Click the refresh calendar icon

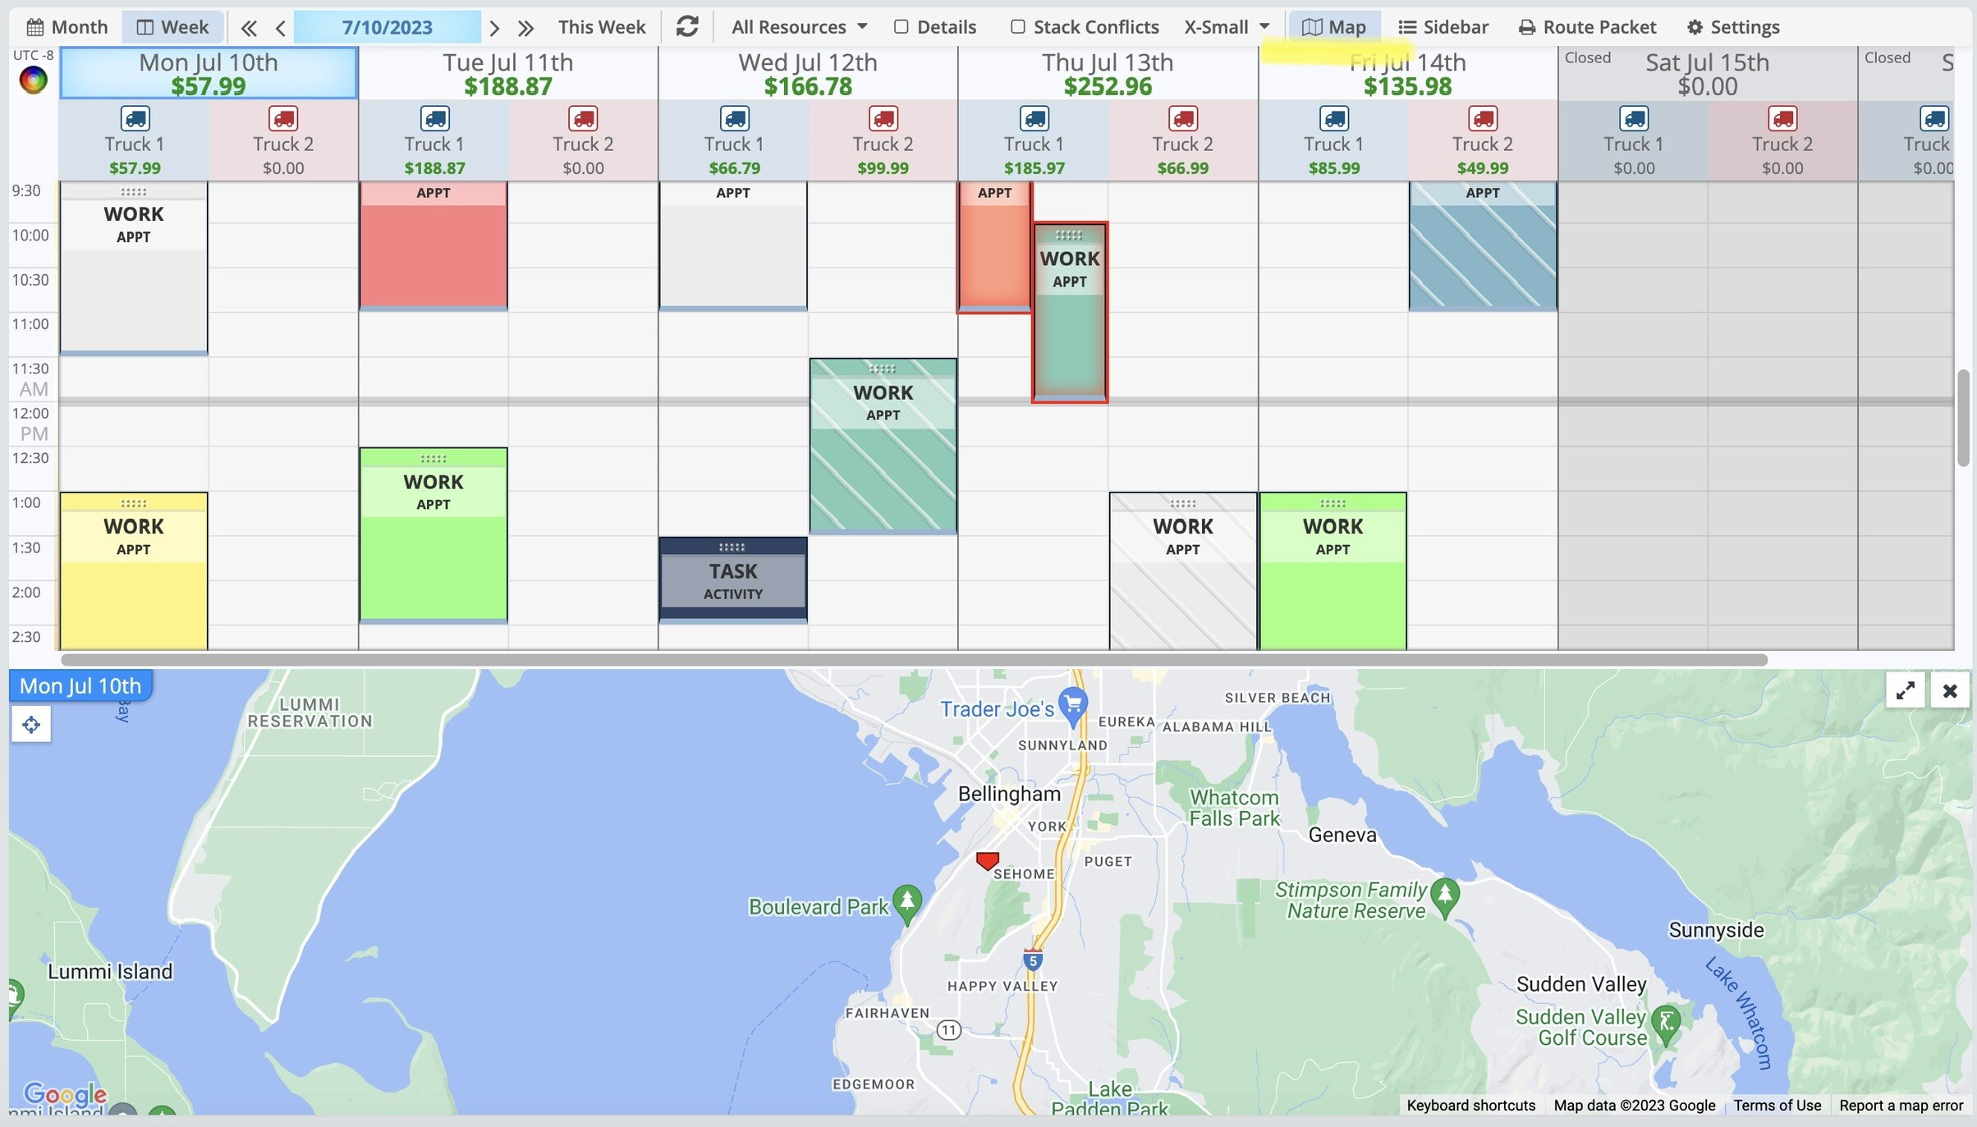click(x=687, y=27)
